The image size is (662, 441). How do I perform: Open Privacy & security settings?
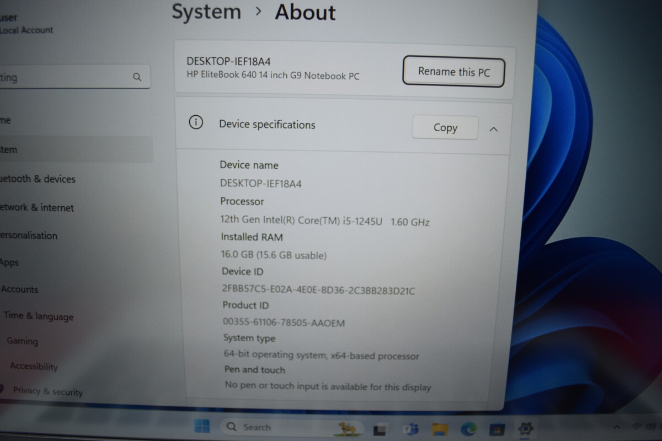[x=47, y=391]
